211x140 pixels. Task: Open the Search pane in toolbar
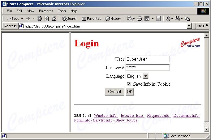tap(70, 19)
